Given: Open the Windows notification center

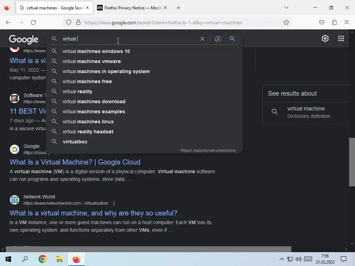Looking at the screenshot, I should (344, 259).
